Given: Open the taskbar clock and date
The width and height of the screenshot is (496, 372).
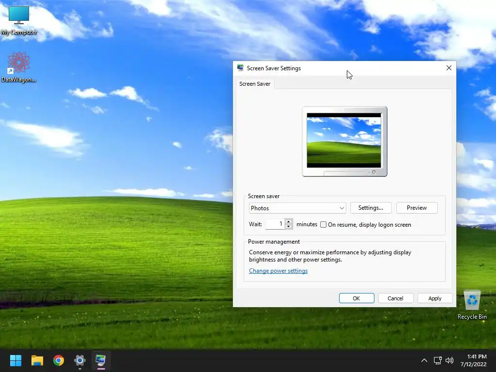Looking at the screenshot, I should coord(473,360).
